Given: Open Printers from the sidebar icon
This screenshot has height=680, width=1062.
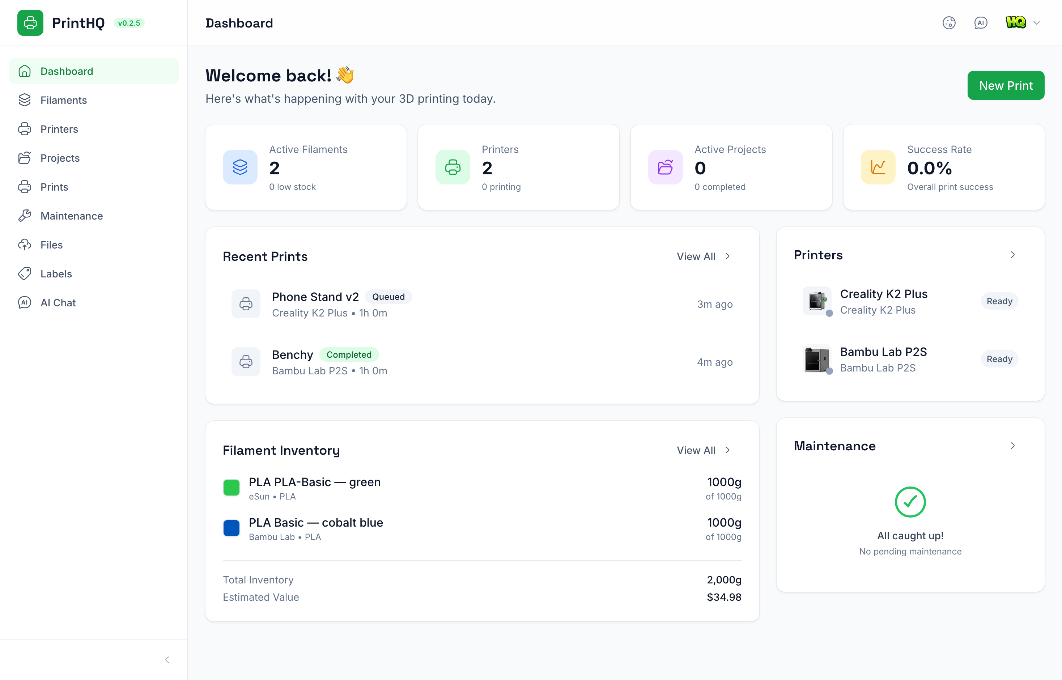Looking at the screenshot, I should click(25, 128).
